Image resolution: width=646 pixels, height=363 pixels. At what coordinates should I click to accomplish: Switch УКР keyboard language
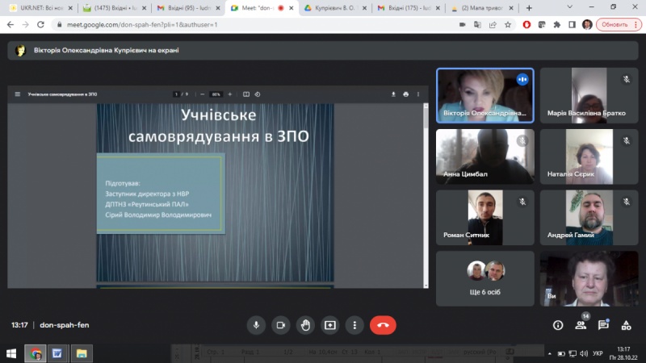point(598,353)
